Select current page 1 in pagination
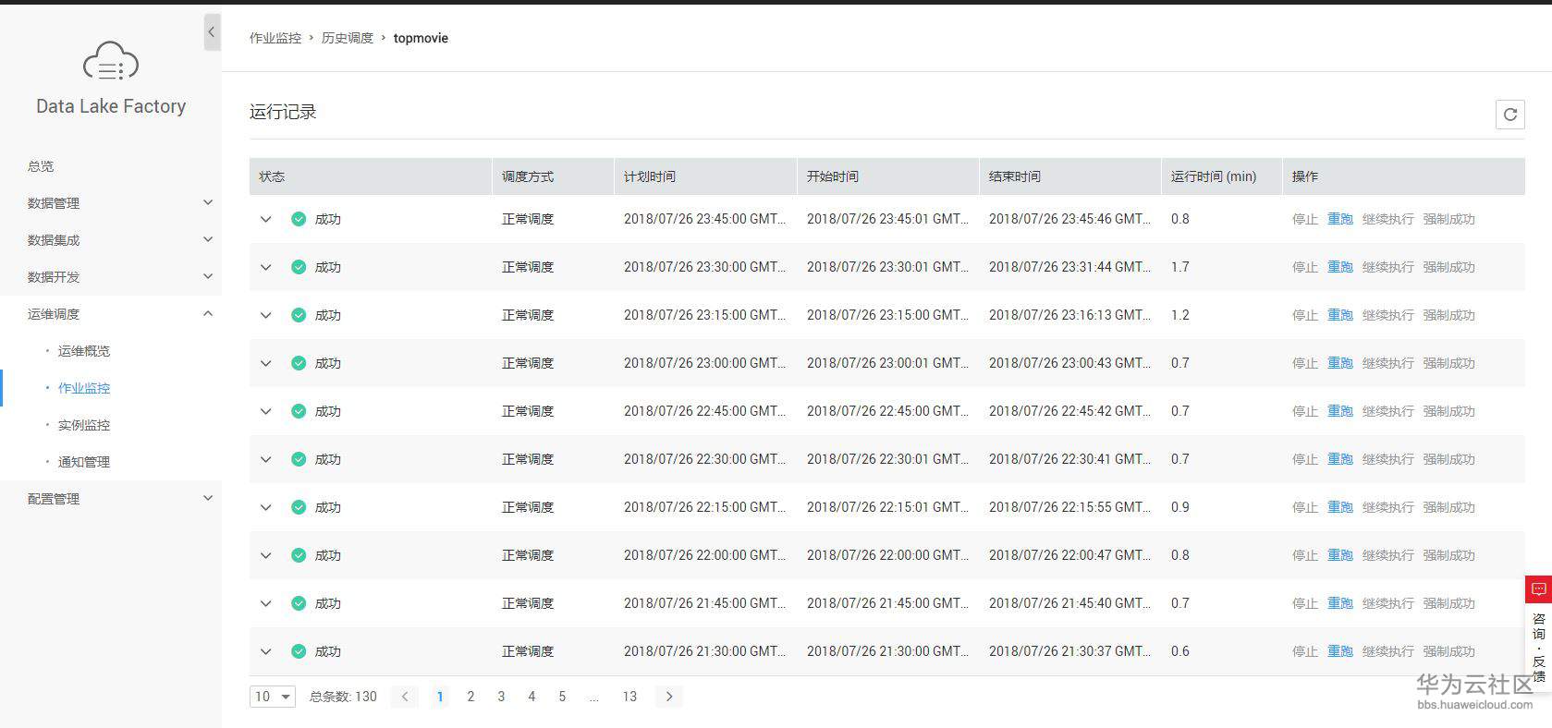 click(440, 697)
